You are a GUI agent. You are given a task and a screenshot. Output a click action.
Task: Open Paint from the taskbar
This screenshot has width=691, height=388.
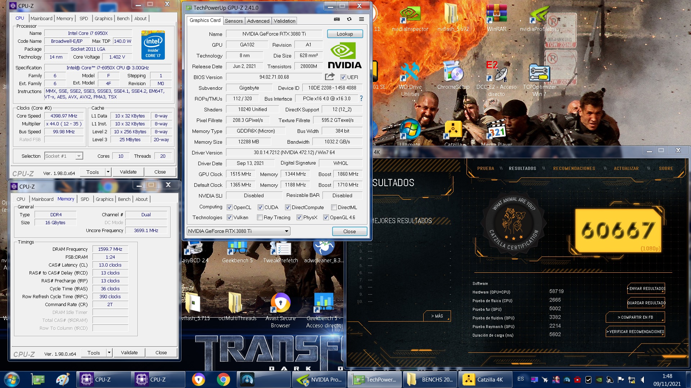click(x=63, y=379)
